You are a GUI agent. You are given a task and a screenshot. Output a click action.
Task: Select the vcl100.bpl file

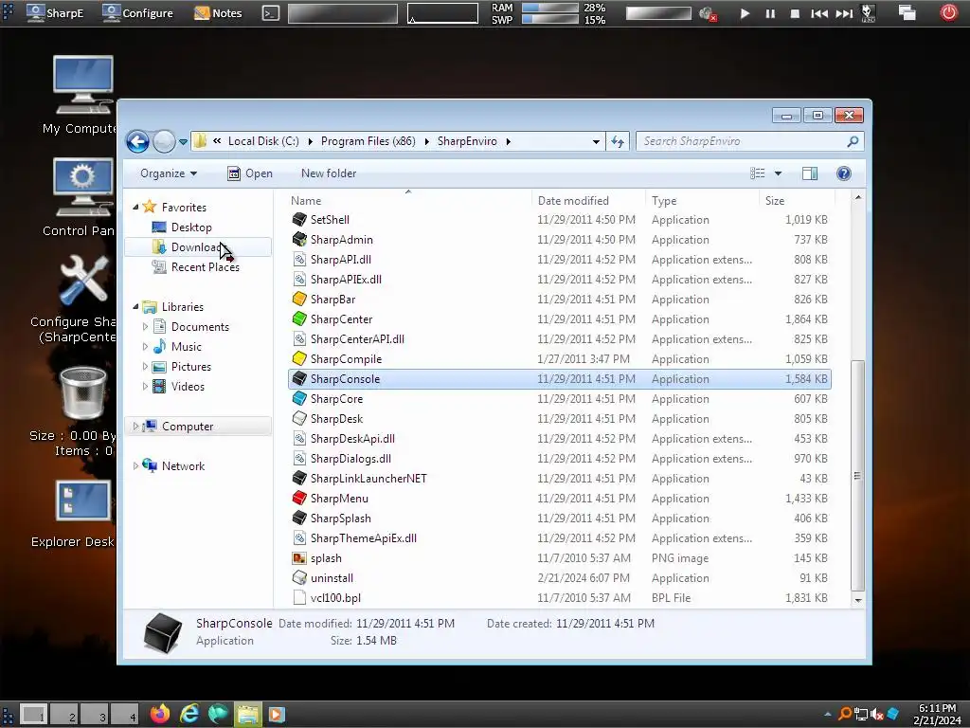pyautogui.click(x=335, y=597)
